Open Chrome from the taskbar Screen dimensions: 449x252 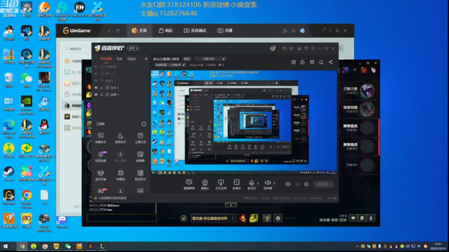(22, 246)
